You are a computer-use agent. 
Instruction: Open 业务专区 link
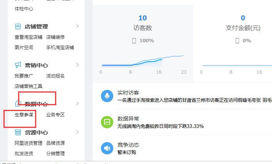(x=55, y=115)
